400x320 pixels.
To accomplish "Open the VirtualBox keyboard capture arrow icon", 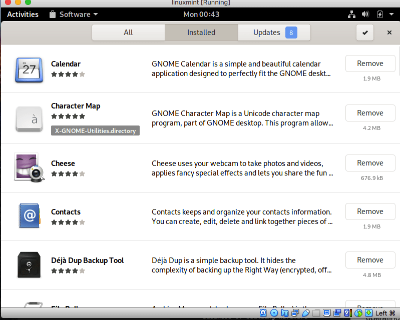I will pyautogui.click(x=369, y=312).
